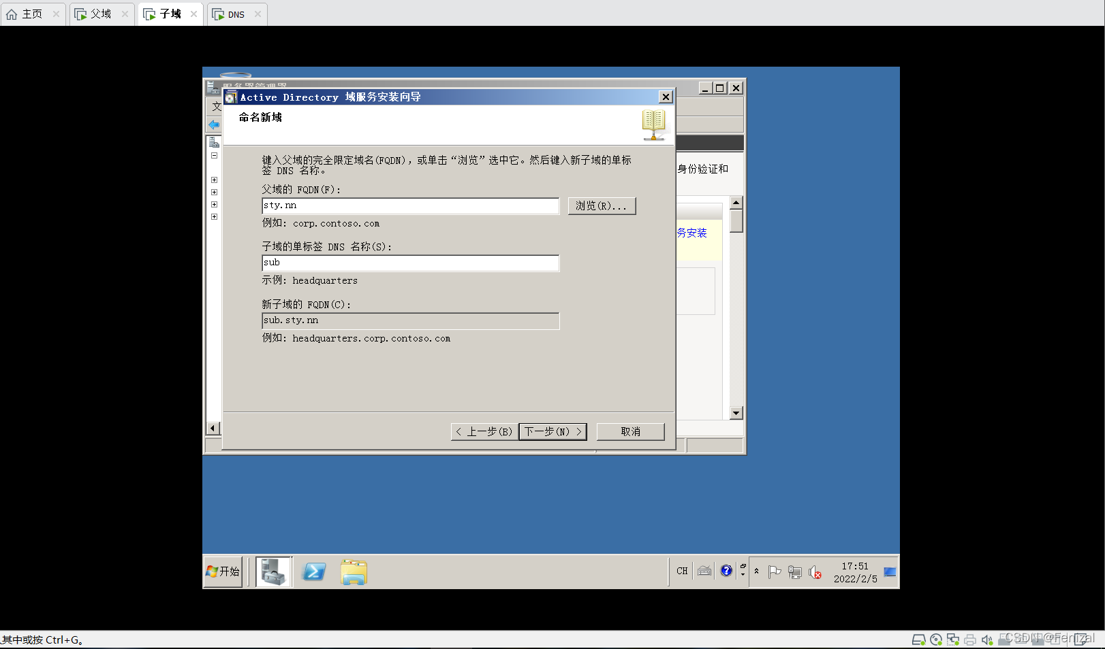Close the 子域 tab
This screenshot has height=649, width=1105.
pyautogui.click(x=194, y=14)
